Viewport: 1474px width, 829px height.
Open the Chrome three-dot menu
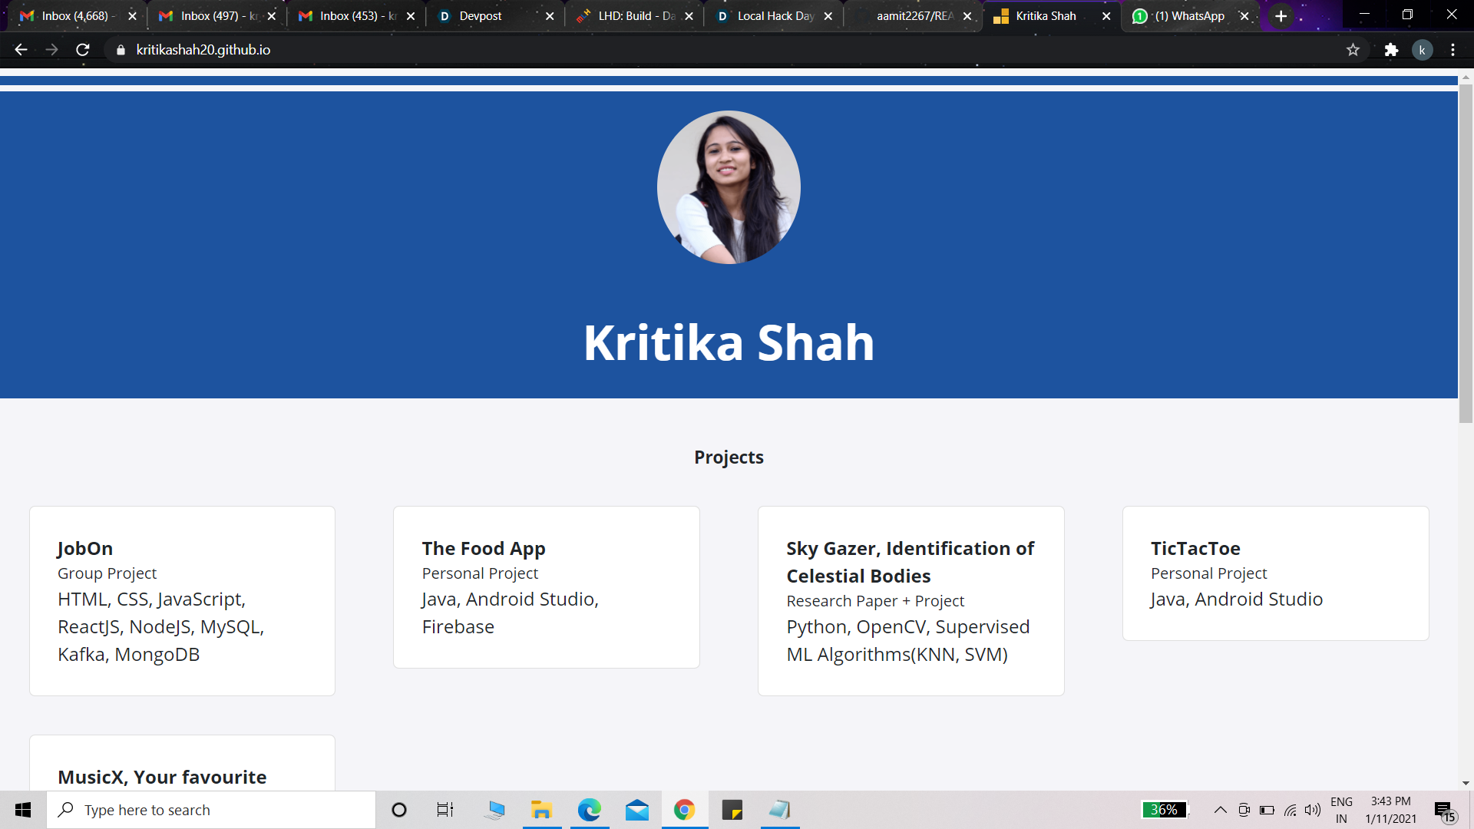(x=1453, y=50)
